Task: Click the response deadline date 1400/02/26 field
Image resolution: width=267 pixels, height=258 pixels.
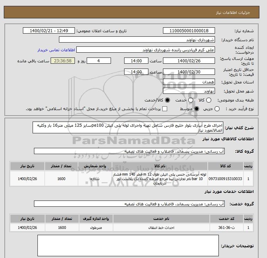Action: 189,61
